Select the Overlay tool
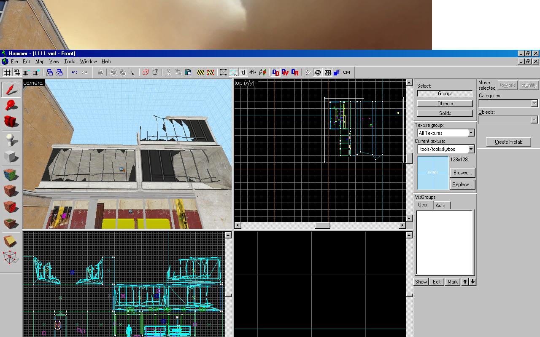The height and width of the screenshot is (337, 540). point(11,223)
